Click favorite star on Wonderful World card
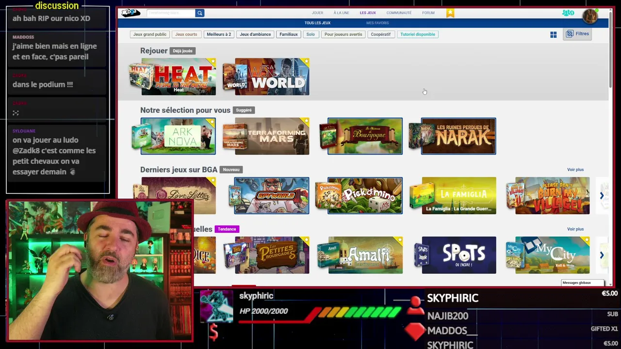Screen dimensions: 621x349 (306, 62)
